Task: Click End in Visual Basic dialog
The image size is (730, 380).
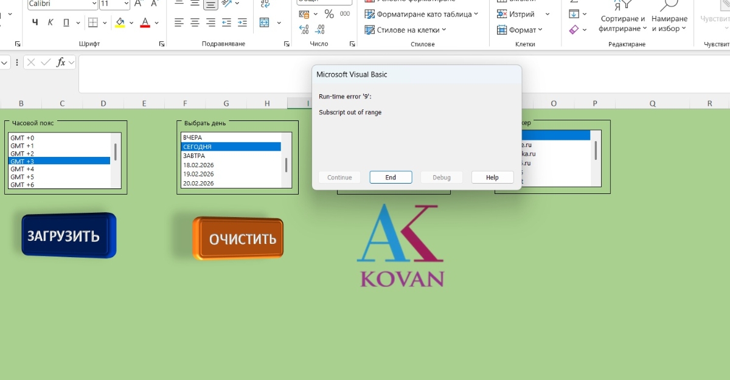Action: [391, 178]
